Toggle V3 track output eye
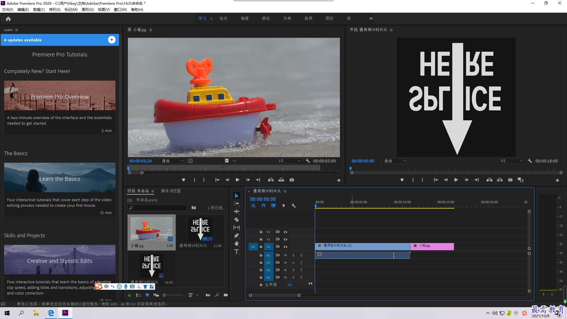567x319 pixels. [286, 232]
